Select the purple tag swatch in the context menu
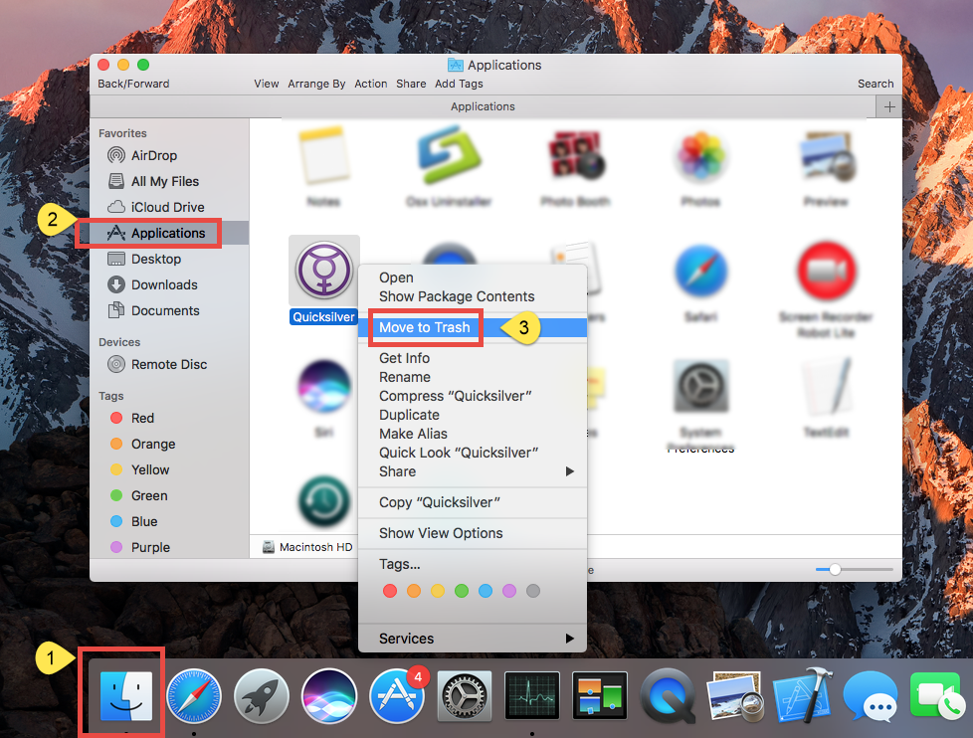Screen dimensions: 973x738 point(508,590)
